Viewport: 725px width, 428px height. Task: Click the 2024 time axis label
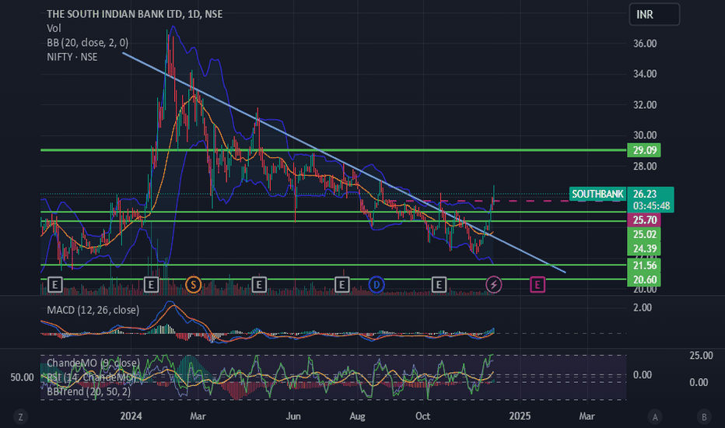pyautogui.click(x=131, y=416)
